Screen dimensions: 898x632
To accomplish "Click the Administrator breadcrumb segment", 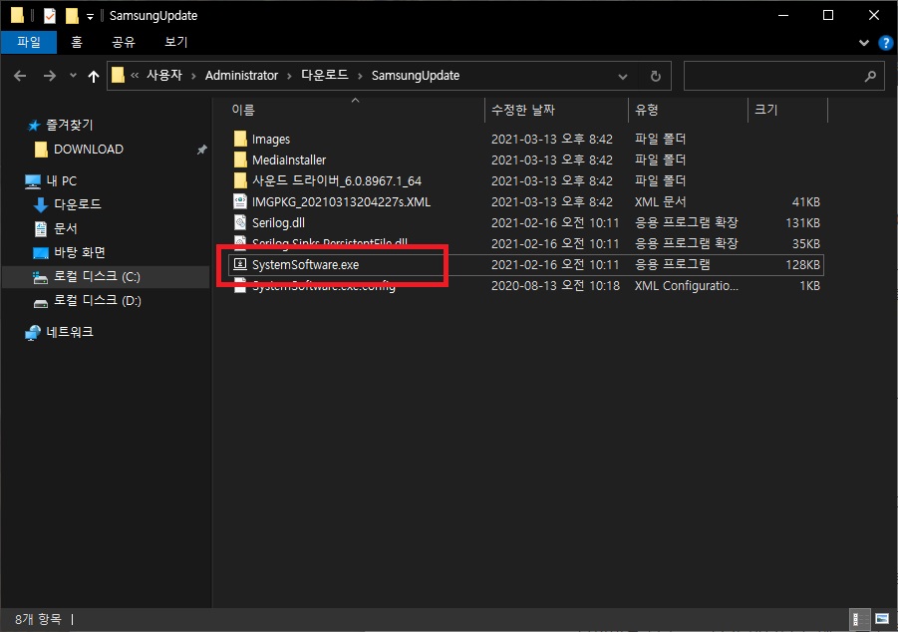I will (241, 75).
